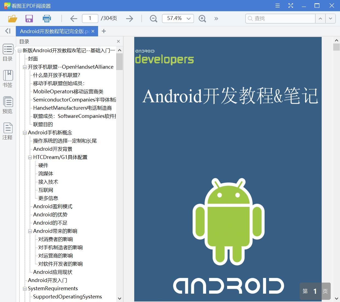
Task: Go to the next page
Action: tap(129, 18)
